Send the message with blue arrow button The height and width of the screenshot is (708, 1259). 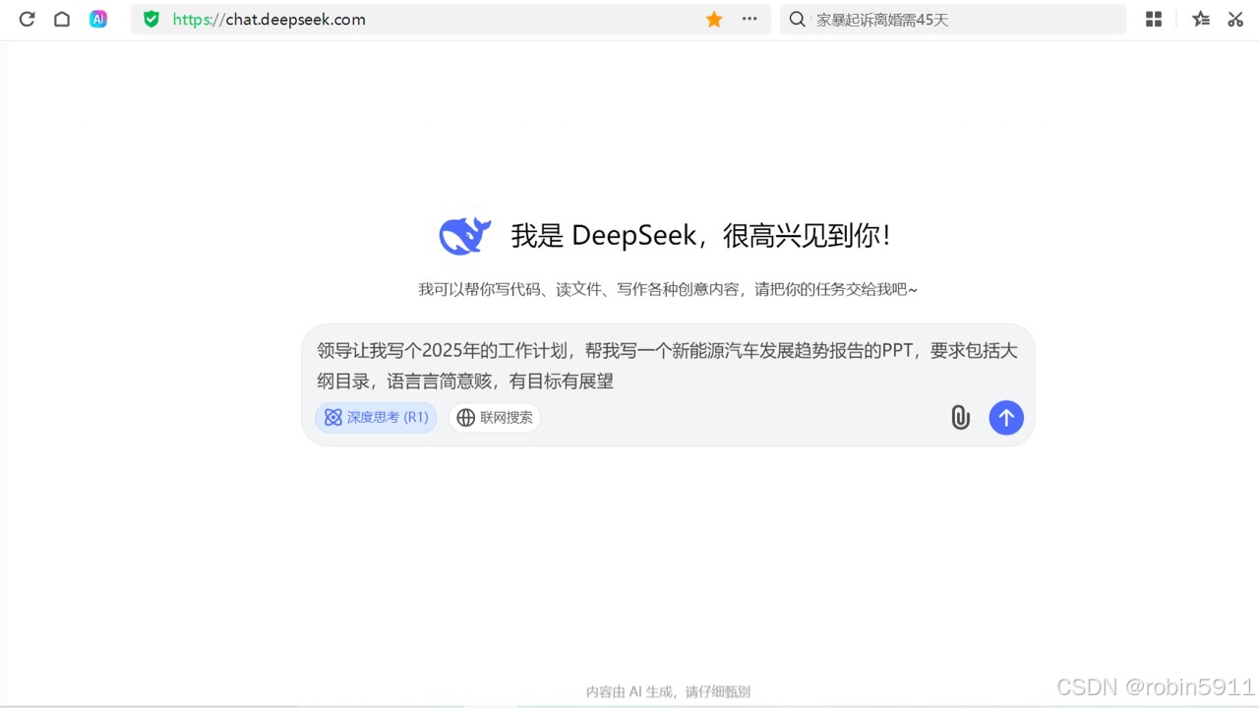pyautogui.click(x=1006, y=418)
